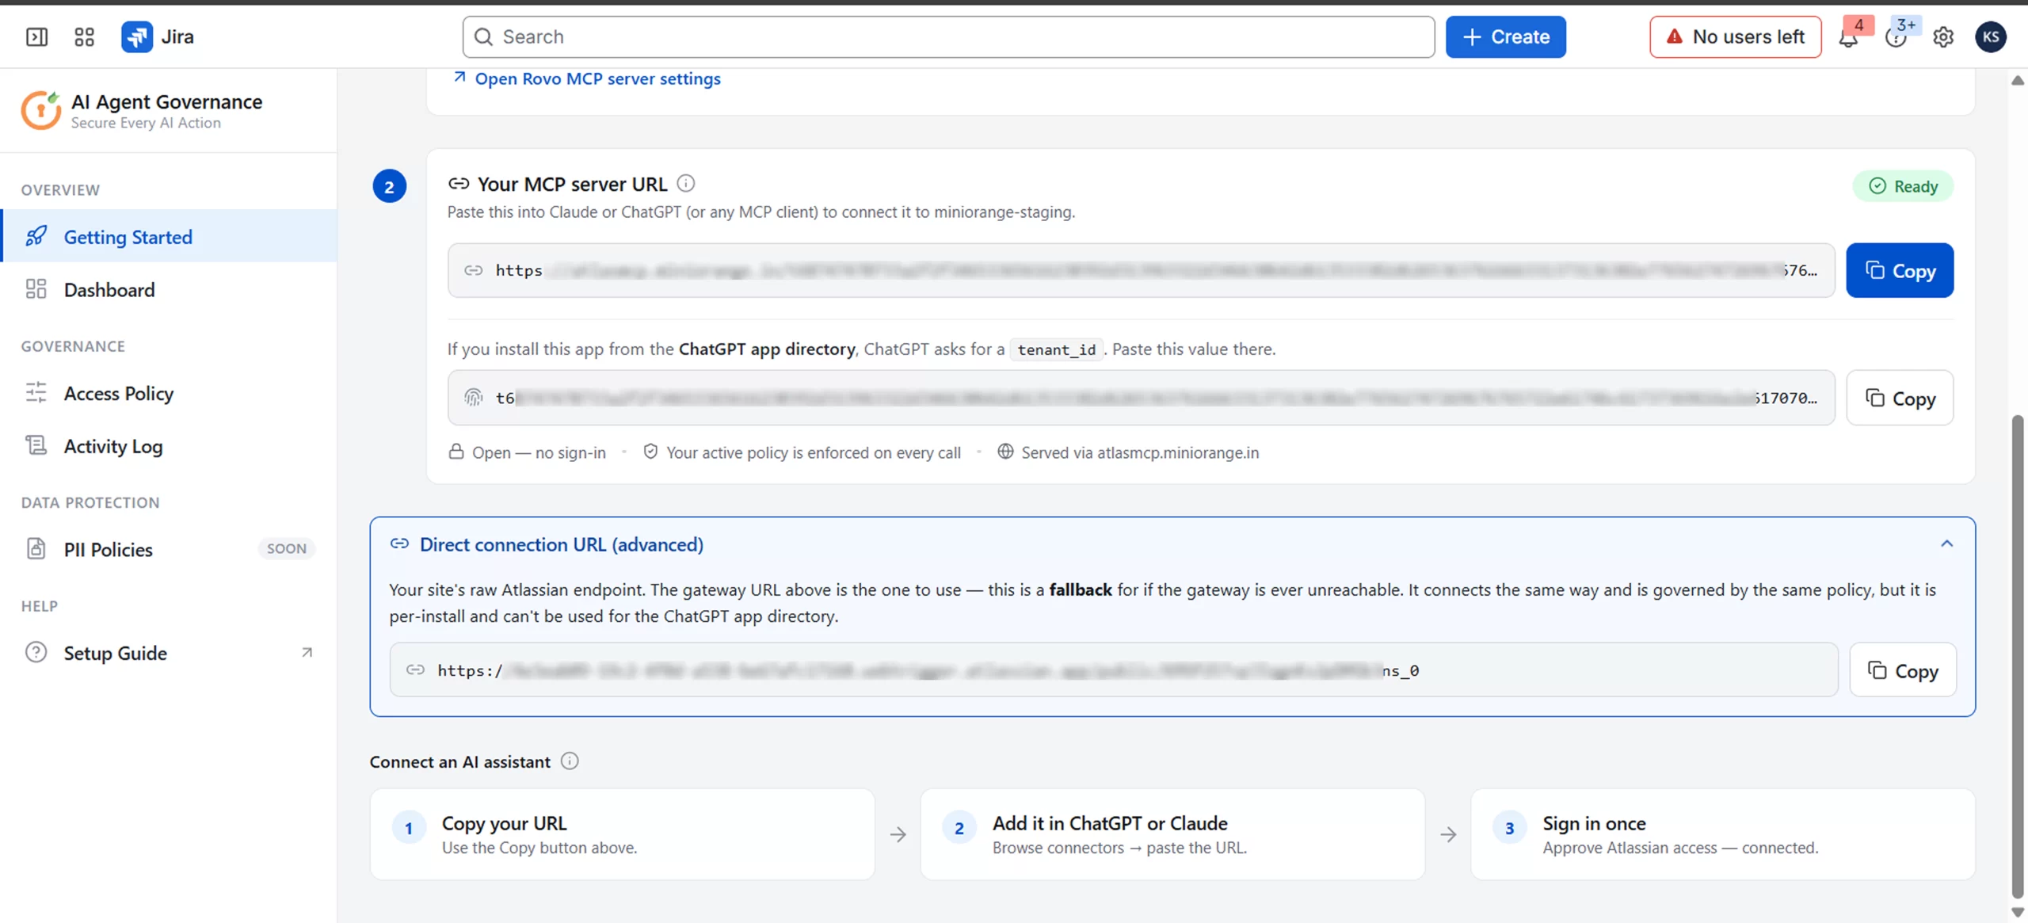This screenshot has height=923, width=2028.
Task: Collapse the sidebar with the panel icon
Action: (x=36, y=36)
